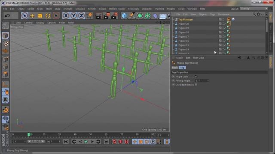275x154 pixels.
Task: Click the Render View clapperboard icon
Action: 98,16
